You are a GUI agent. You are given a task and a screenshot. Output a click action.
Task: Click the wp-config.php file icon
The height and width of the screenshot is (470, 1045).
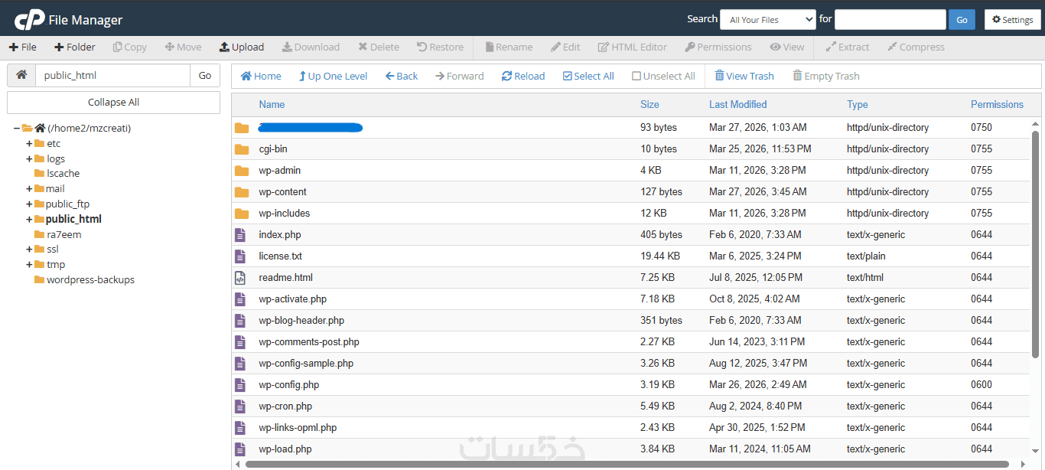[240, 385]
